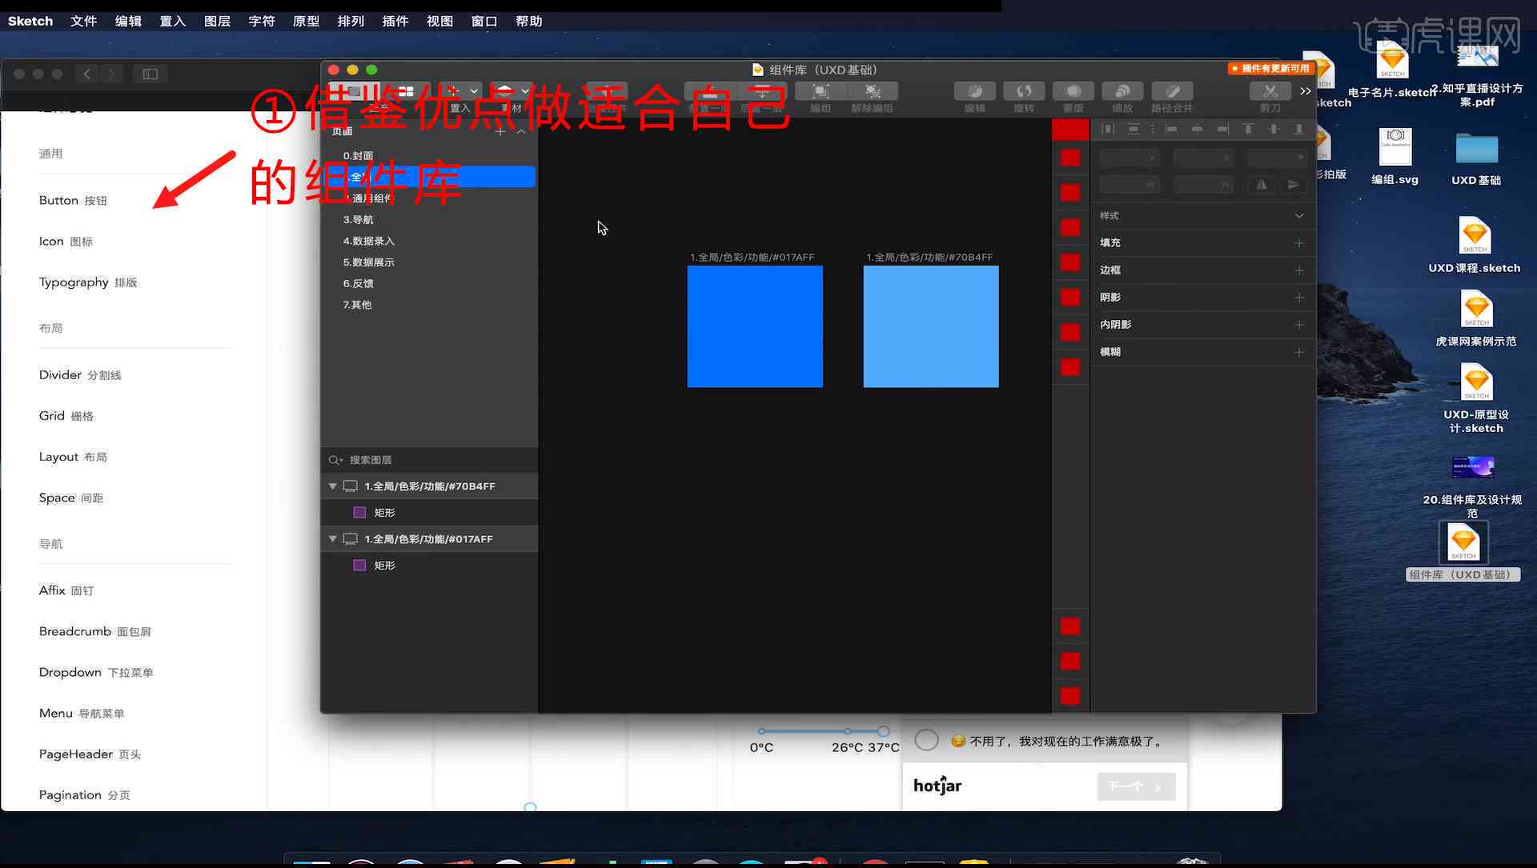Toggle flip vertical in inspector
This screenshot has width=1537, height=868.
(1293, 185)
